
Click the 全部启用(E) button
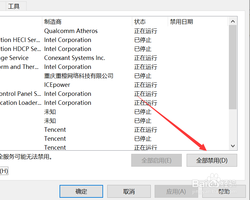pyautogui.click(x=157, y=160)
